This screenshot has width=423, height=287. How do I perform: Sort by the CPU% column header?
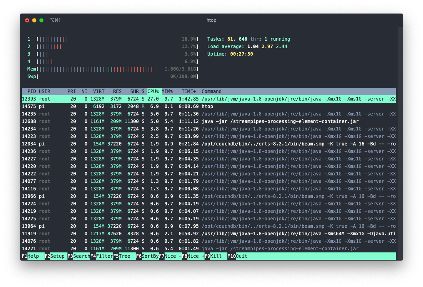point(153,91)
